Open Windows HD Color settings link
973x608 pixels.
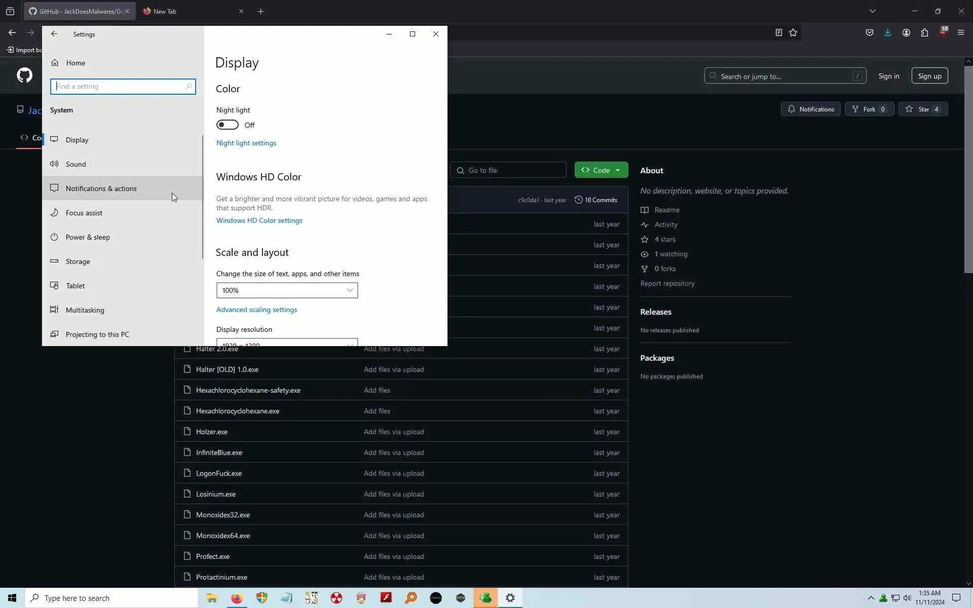click(x=259, y=220)
